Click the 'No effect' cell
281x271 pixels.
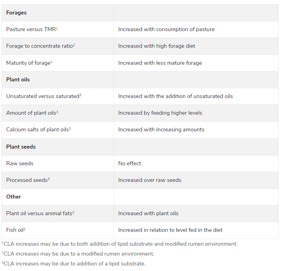pos(130,163)
